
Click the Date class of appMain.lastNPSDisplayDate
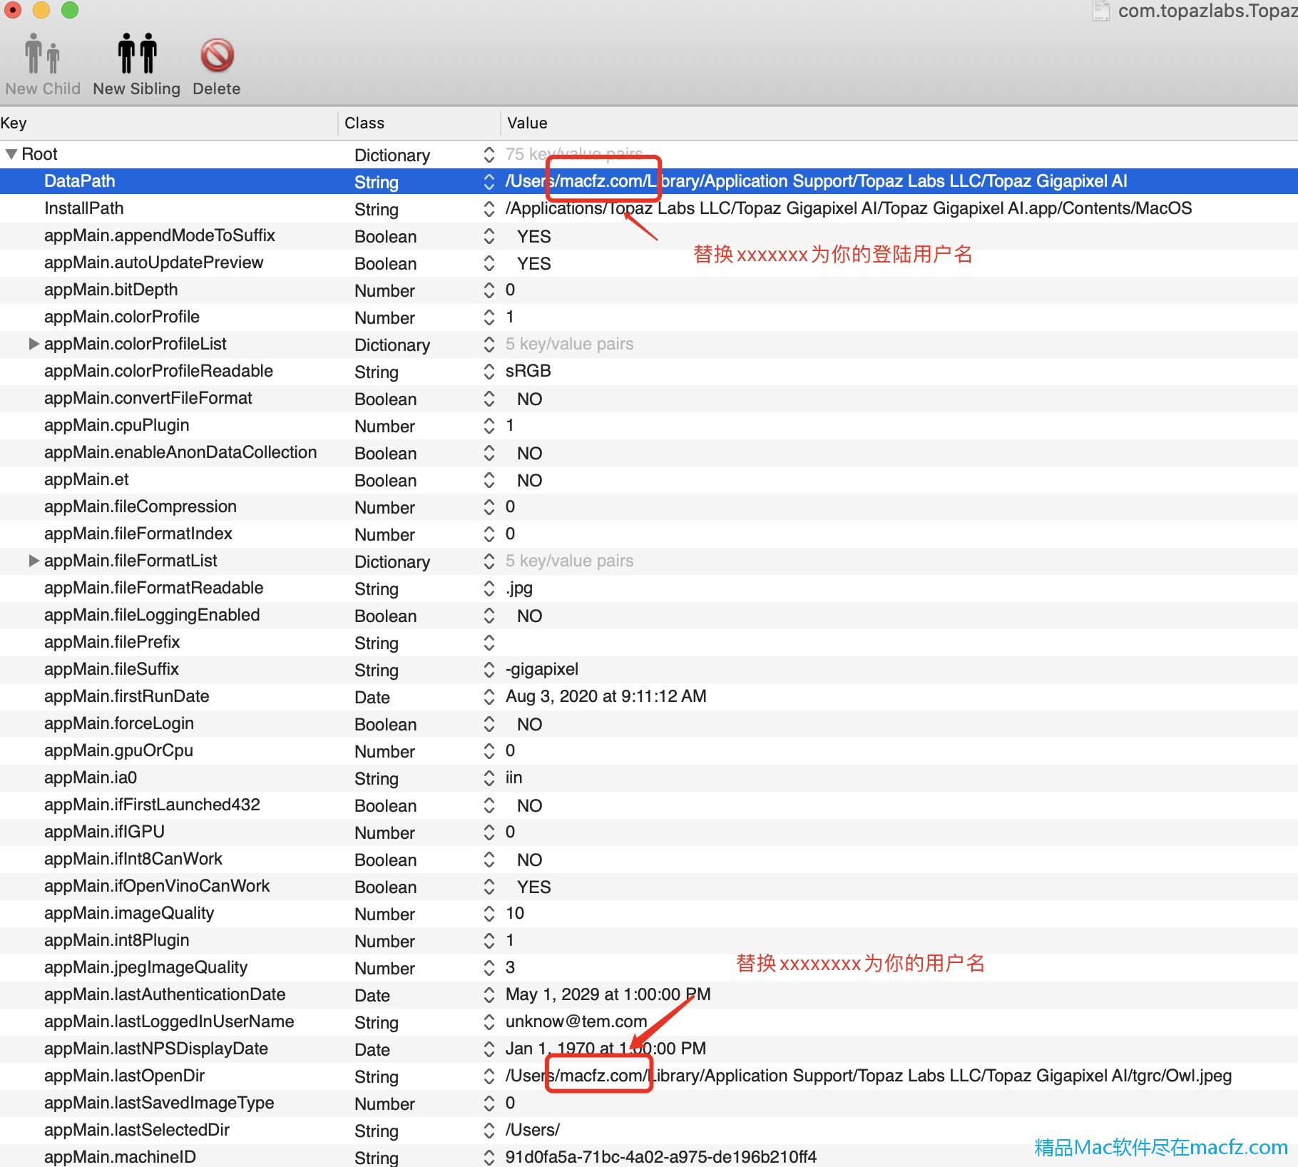(372, 1050)
